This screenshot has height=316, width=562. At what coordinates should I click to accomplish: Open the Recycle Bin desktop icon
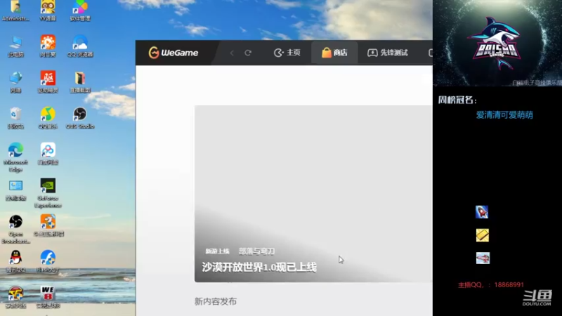[15, 118]
